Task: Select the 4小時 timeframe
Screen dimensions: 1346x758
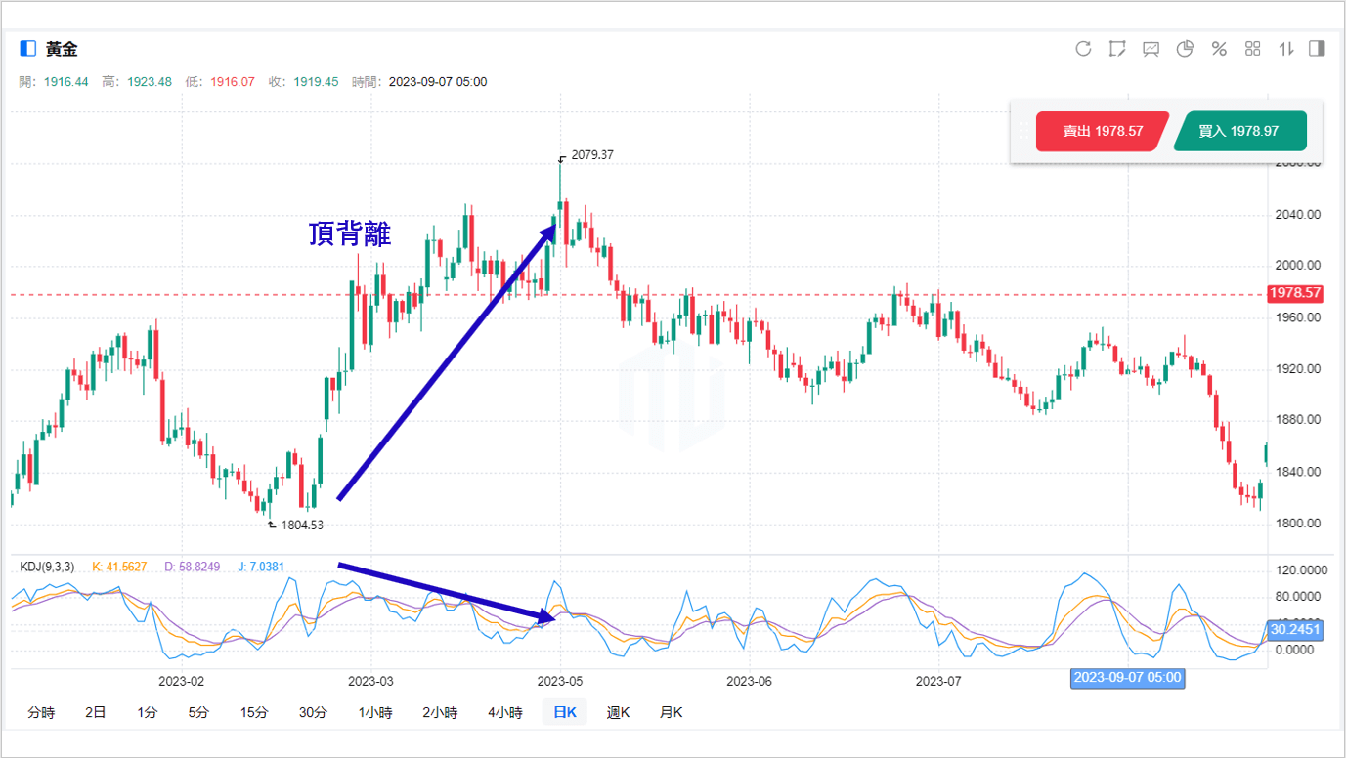Action: (505, 712)
